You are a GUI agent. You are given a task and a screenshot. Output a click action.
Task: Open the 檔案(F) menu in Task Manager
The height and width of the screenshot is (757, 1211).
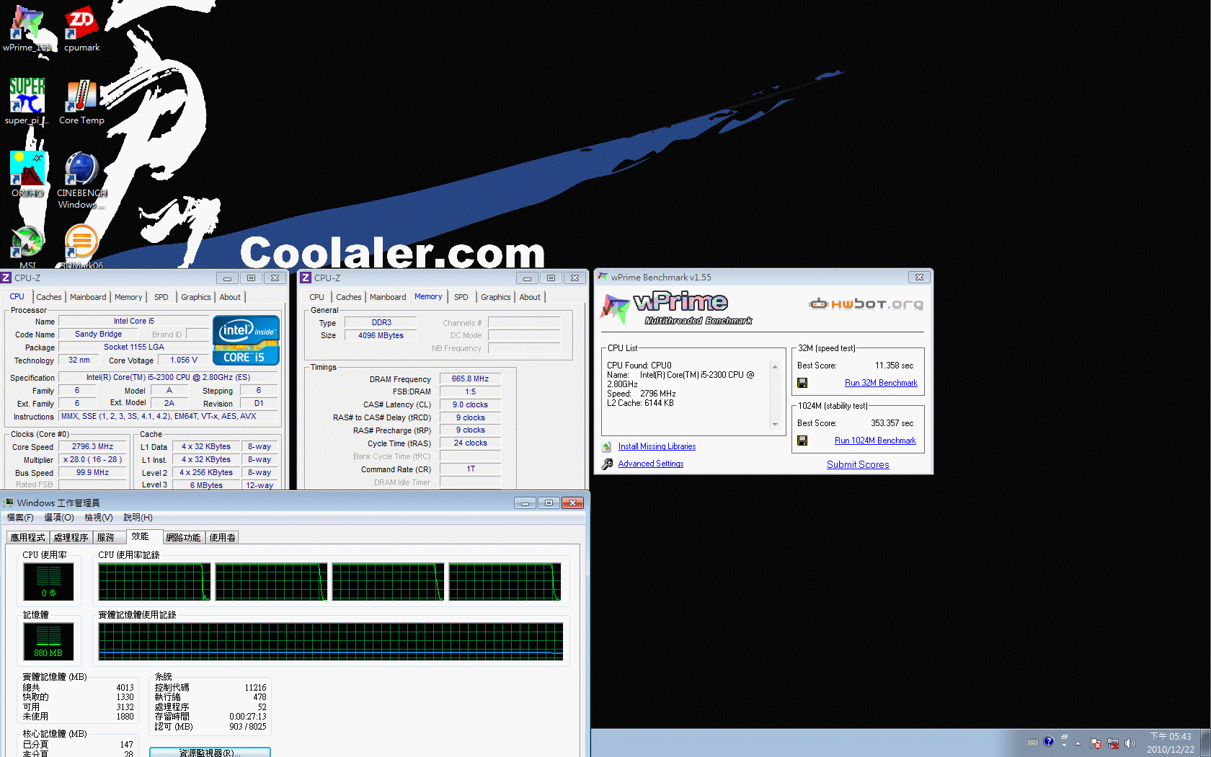20,518
